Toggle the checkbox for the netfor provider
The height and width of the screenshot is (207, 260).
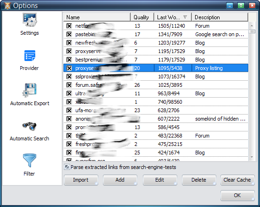pyautogui.click(x=69, y=26)
